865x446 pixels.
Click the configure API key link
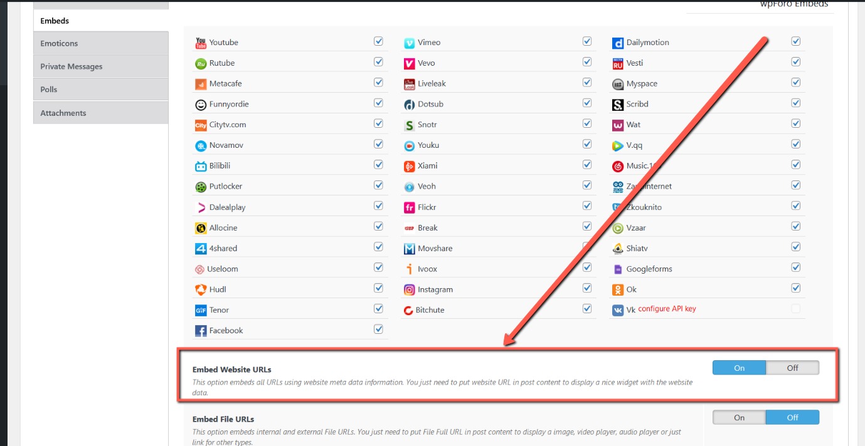(667, 309)
